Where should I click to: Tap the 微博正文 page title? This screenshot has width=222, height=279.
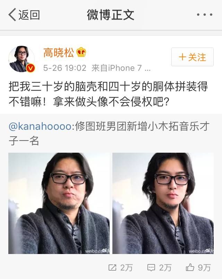click(110, 15)
